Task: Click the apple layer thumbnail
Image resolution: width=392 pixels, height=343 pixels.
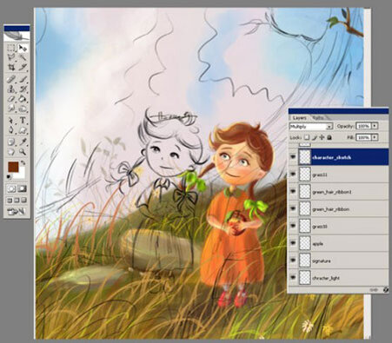Action: [x=305, y=243]
